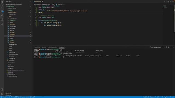Open requirements.txt in the explorer
This screenshot has height=98, width=175.
(x=13, y=76)
